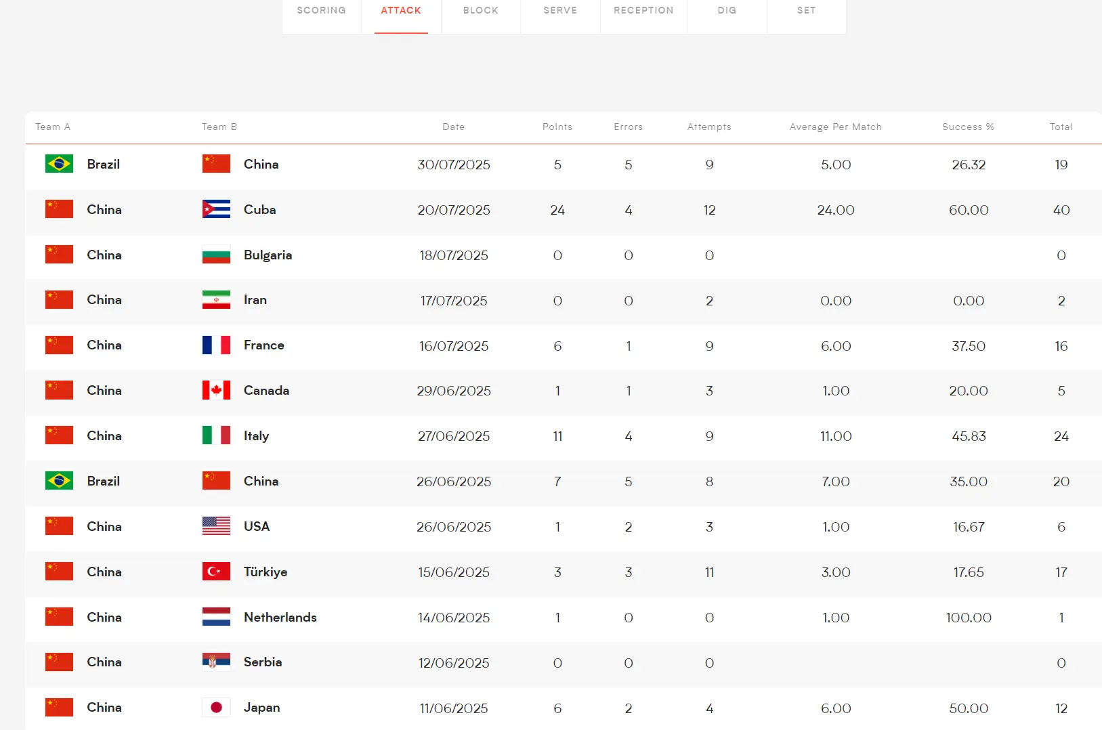This screenshot has height=730, width=1102.
Task: Click the Iran flag icon
Action: pyautogui.click(x=216, y=300)
